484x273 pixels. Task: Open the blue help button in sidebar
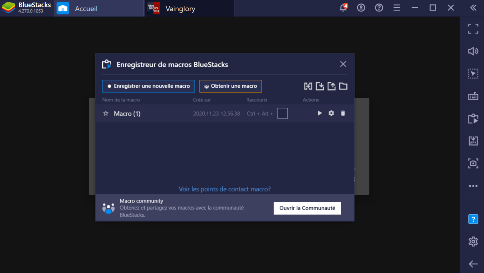point(473,219)
